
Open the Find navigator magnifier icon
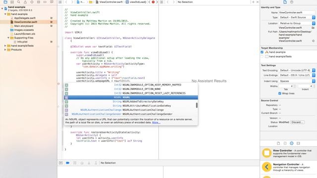pos(19,2)
